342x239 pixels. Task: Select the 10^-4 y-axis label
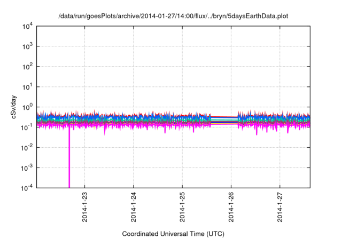(27, 188)
